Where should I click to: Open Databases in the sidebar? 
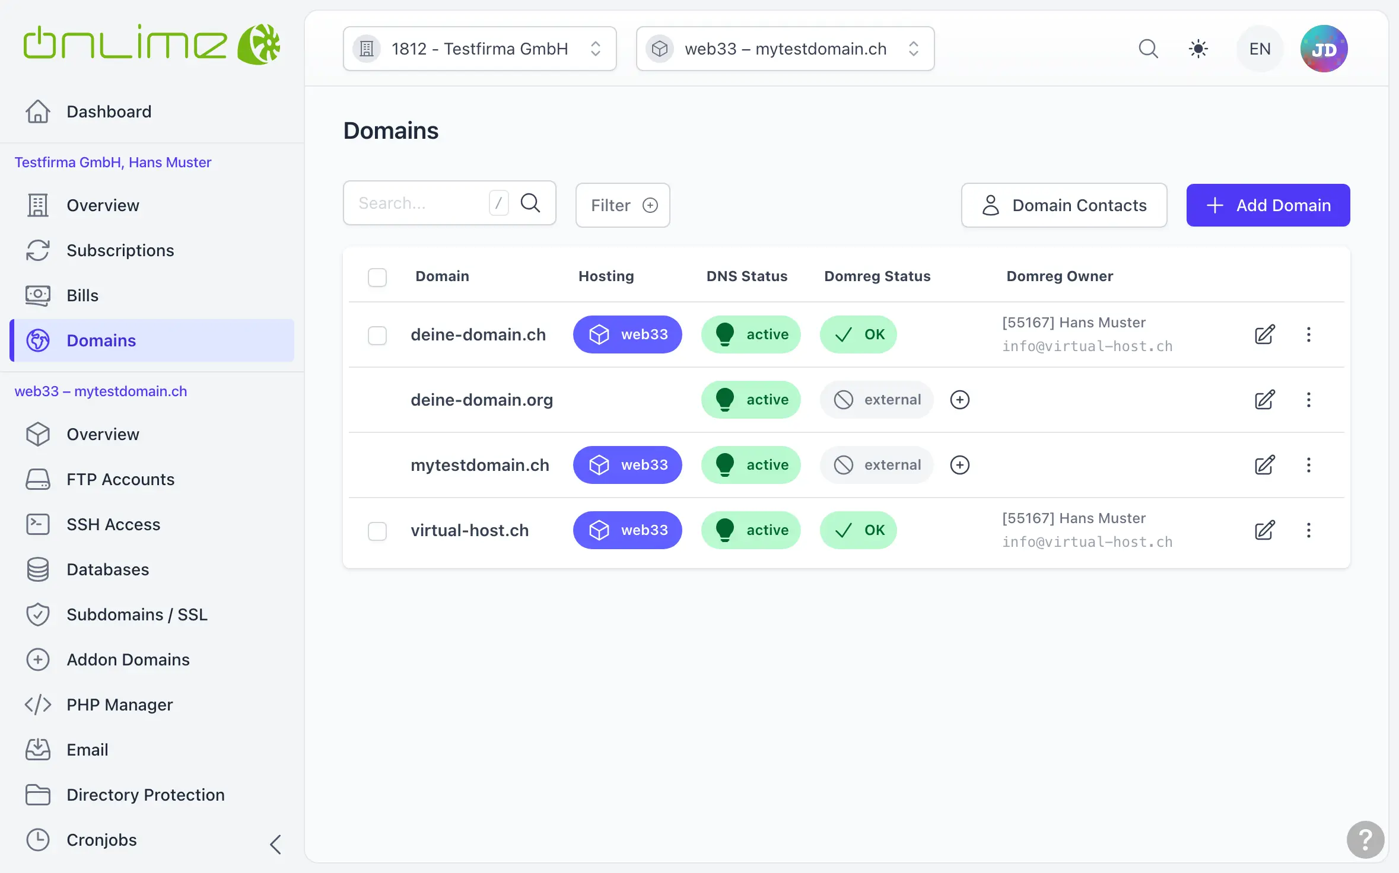pos(152,569)
